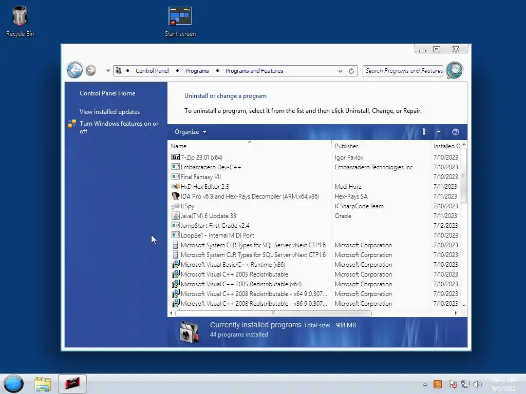Viewport: 526px width, 394px height.
Task: Click the refresh button in address bar
Action: pos(351,71)
